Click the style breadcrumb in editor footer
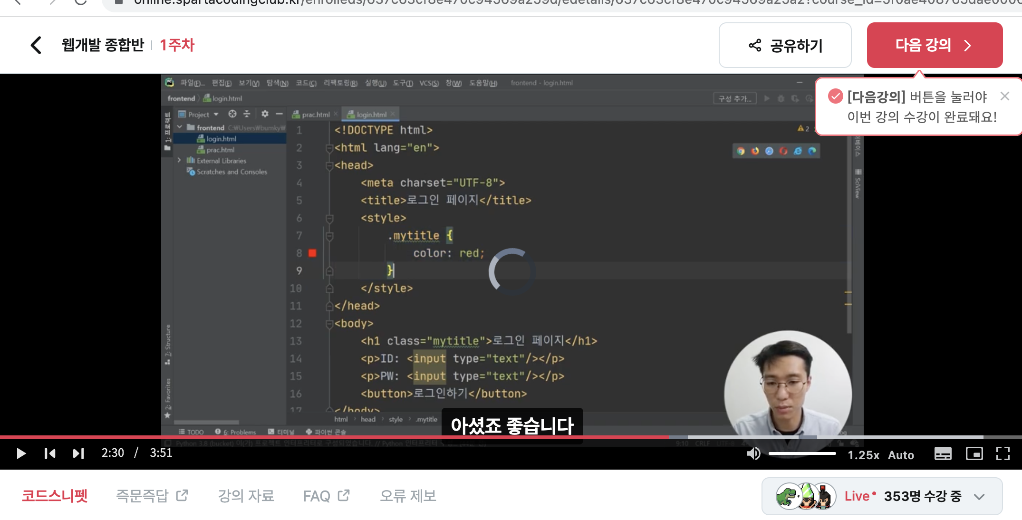This screenshot has height=520, width=1022. point(395,419)
